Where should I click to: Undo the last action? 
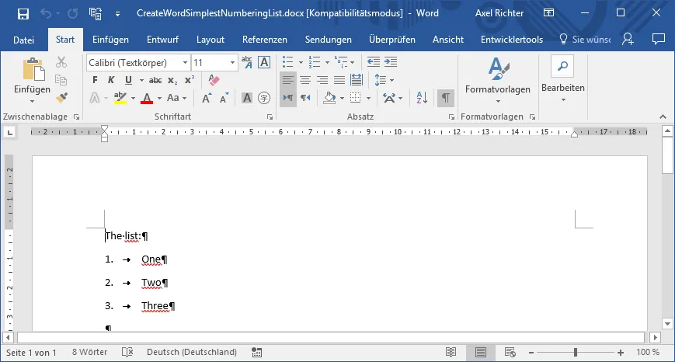point(46,14)
